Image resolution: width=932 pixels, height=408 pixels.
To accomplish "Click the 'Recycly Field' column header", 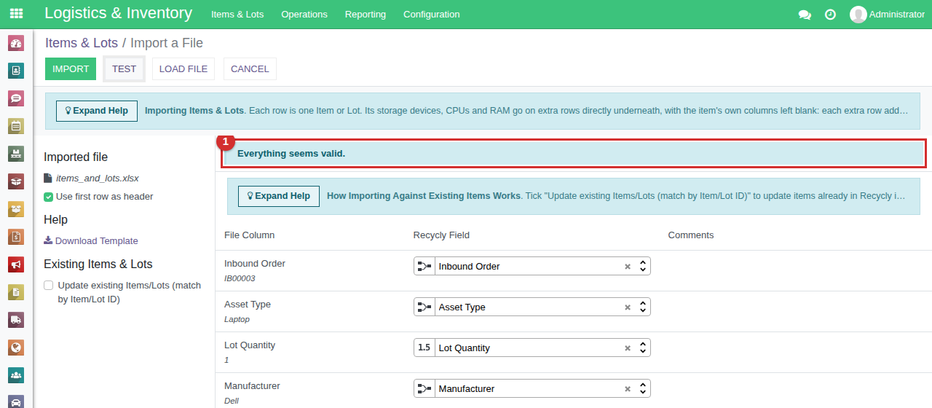I will pyautogui.click(x=441, y=235).
